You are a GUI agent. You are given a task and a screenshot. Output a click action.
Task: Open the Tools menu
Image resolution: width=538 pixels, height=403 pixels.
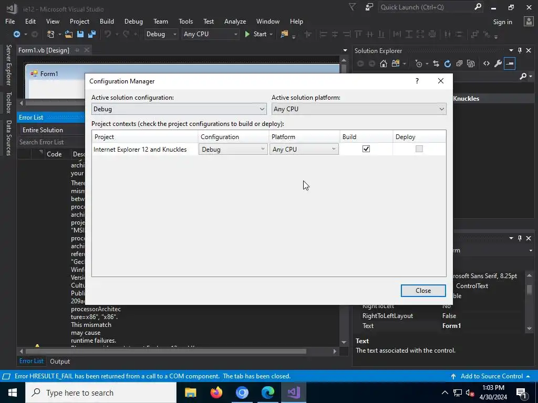(185, 21)
